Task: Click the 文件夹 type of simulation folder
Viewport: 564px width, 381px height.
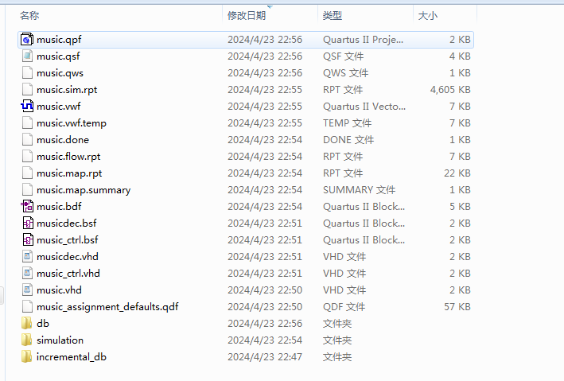Action: [337, 340]
